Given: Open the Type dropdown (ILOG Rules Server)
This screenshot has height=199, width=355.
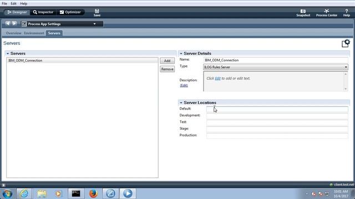Looking at the screenshot, I should [x=276, y=67].
